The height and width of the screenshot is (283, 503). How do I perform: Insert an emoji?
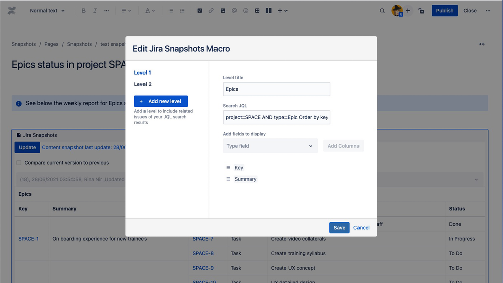(246, 11)
